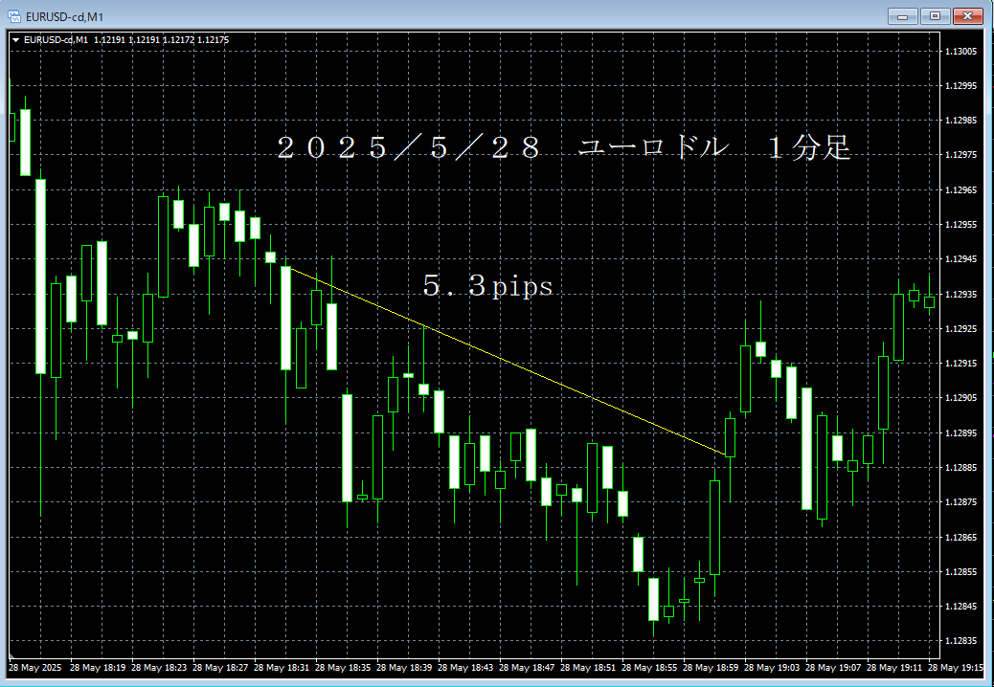
Task: Close the EURUSD-cd,M1 chart window
Action: (x=968, y=16)
